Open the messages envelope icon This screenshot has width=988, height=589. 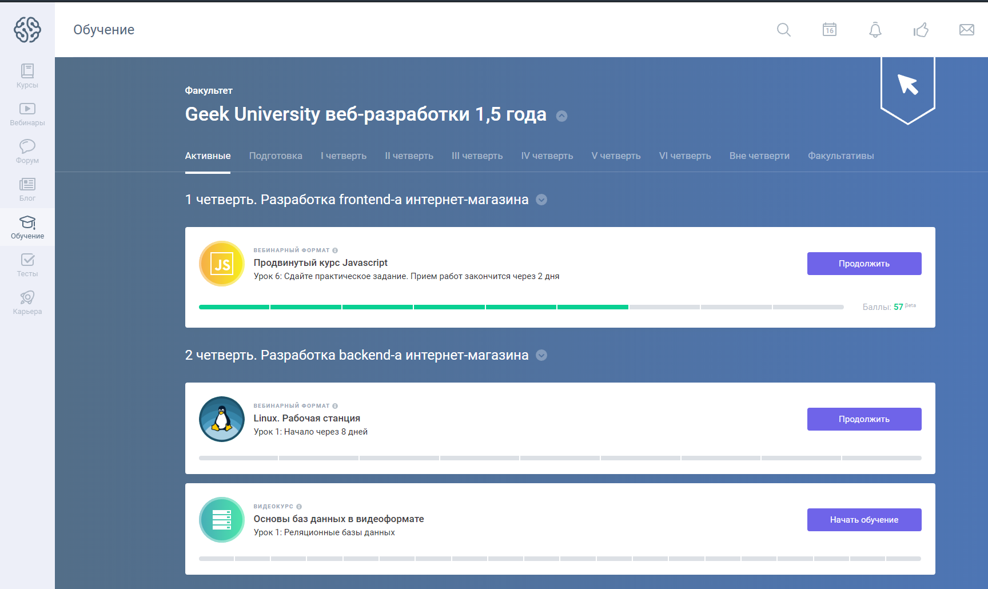pos(967,30)
